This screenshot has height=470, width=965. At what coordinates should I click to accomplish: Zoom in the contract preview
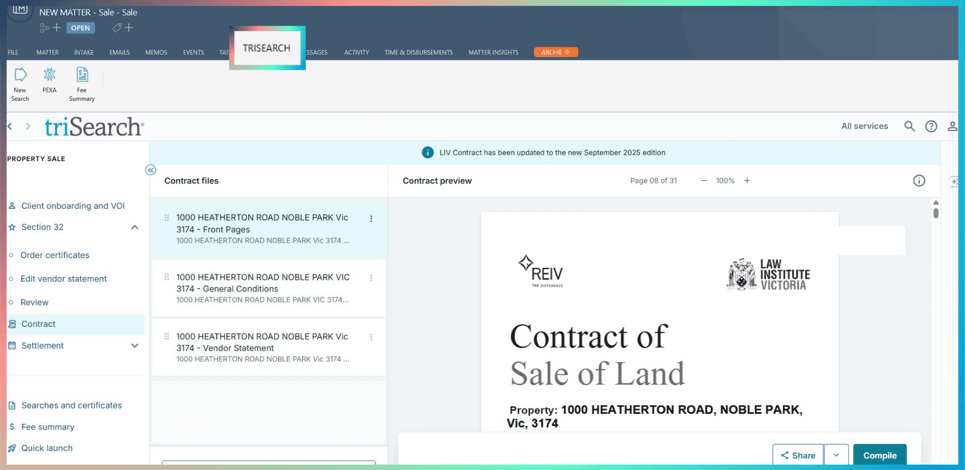747,181
